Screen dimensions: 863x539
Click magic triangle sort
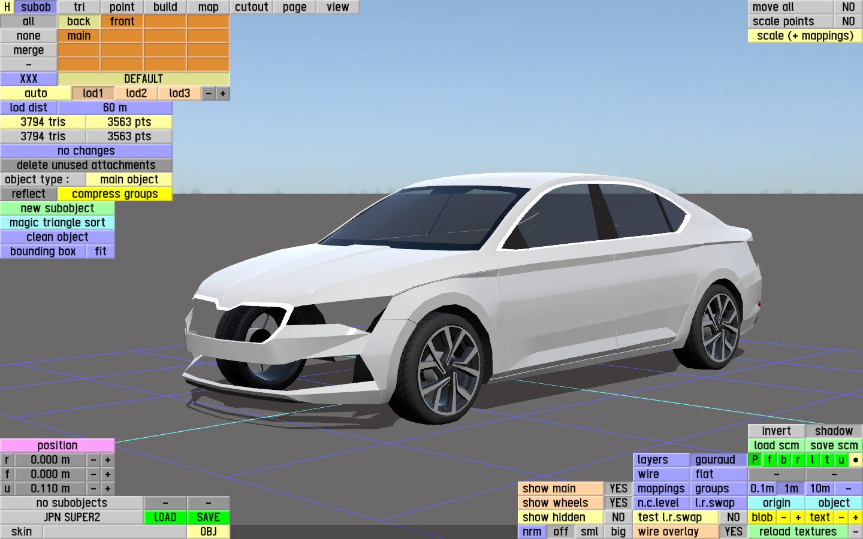[58, 223]
